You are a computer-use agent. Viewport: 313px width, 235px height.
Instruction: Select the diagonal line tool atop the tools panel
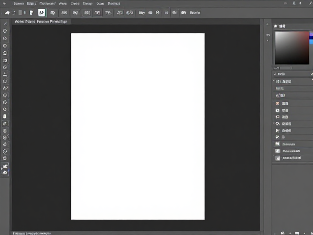(x=5, y=24)
